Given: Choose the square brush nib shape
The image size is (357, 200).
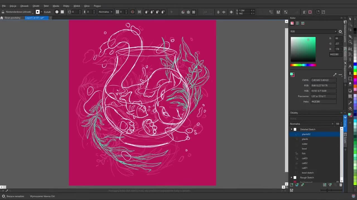Looking at the screenshot, I should pos(62,12).
